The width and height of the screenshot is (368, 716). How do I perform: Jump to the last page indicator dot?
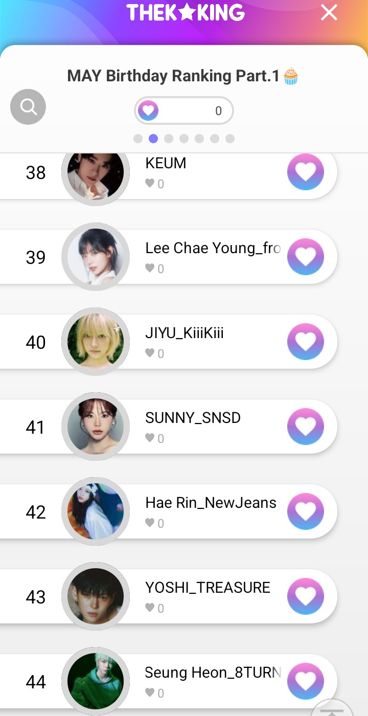pyautogui.click(x=230, y=139)
